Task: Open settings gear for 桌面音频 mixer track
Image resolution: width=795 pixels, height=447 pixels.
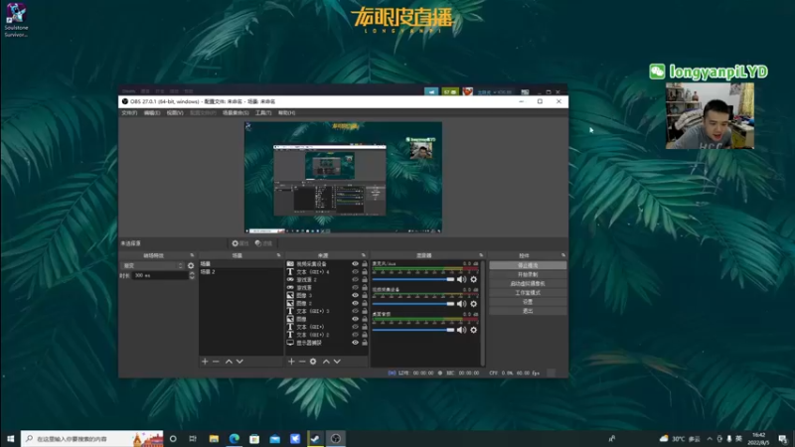Action: click(x=474, y=330)
